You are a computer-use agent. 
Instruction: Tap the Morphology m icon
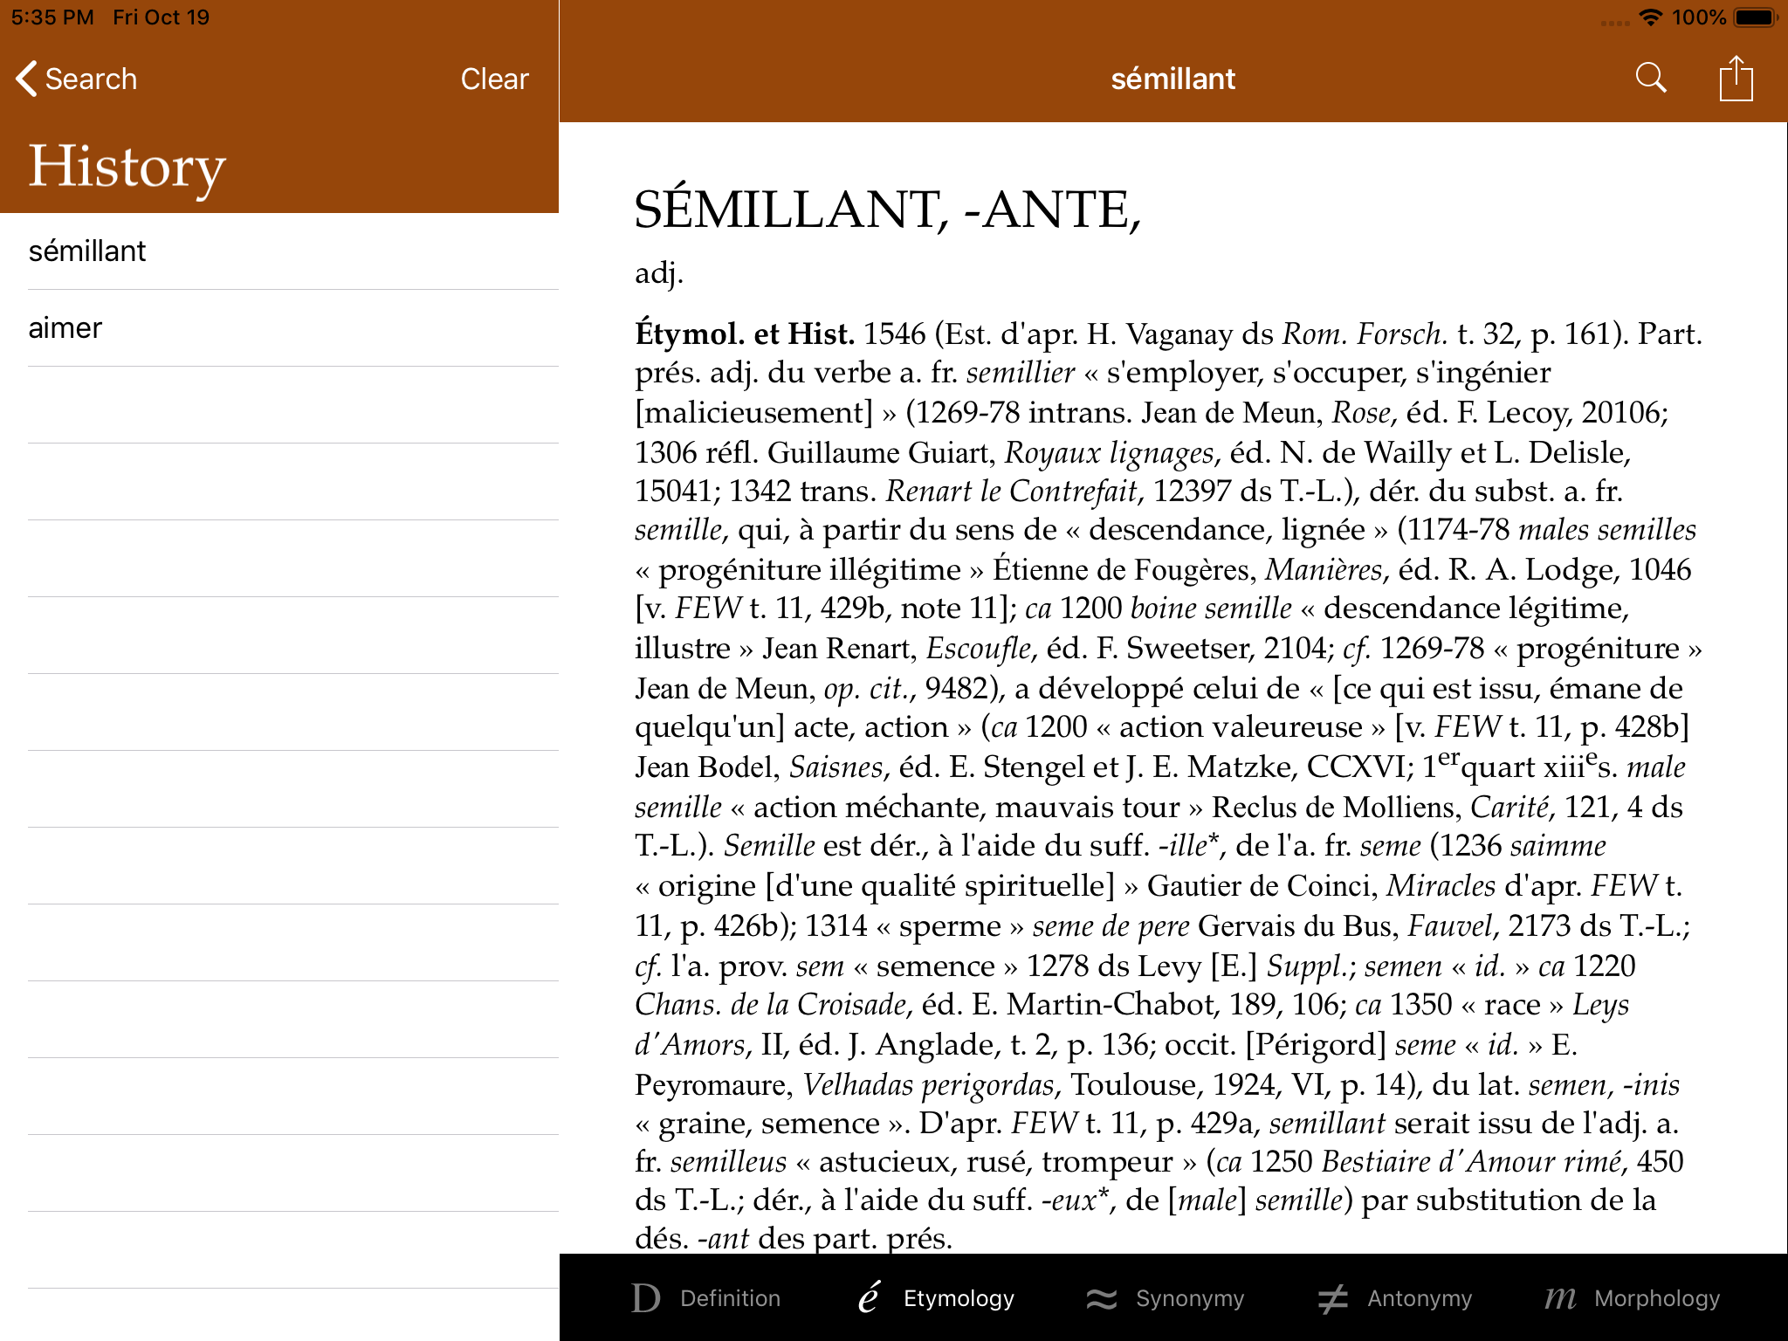(1560, 1298)
